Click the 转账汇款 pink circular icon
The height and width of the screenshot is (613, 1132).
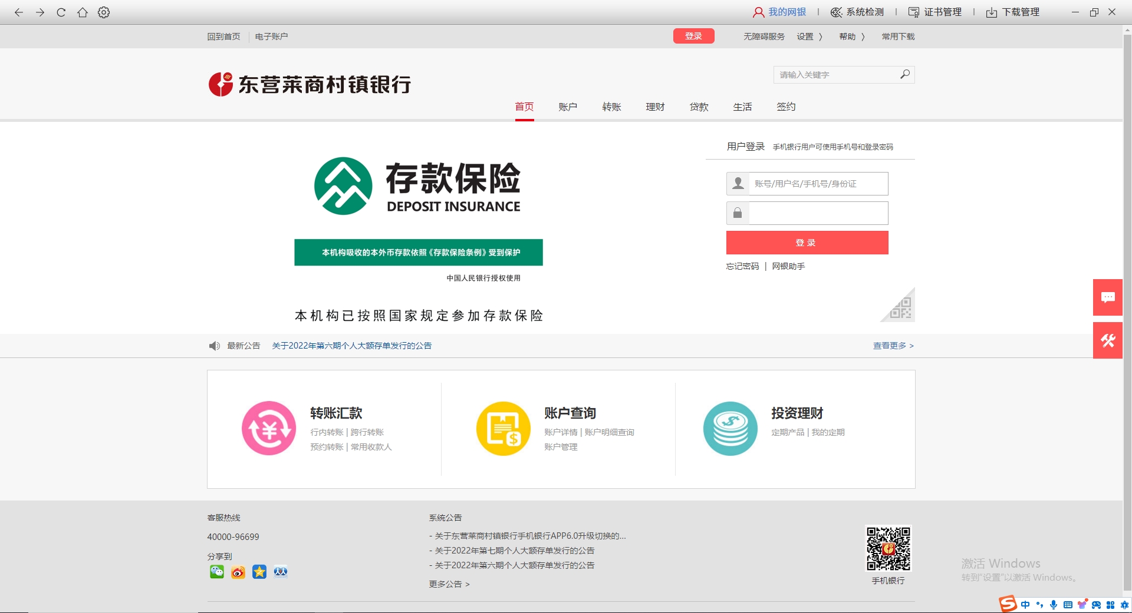pos(269,428)
